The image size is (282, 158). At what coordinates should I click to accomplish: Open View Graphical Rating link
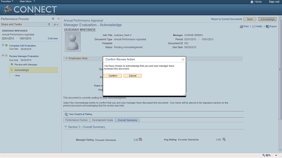pos(80,114)
